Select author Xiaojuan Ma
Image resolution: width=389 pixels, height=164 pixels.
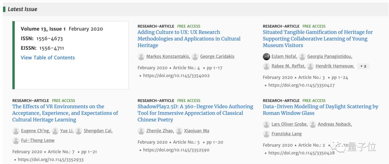(197, 131)
